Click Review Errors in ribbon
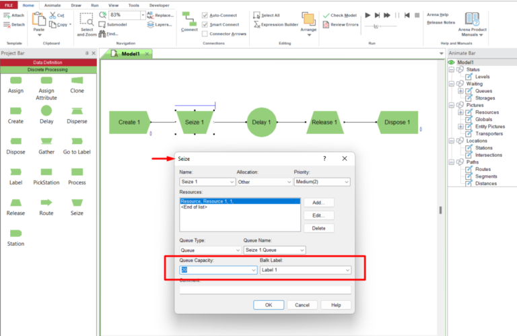Screen dimensions: 517x336 pos(341,25)
